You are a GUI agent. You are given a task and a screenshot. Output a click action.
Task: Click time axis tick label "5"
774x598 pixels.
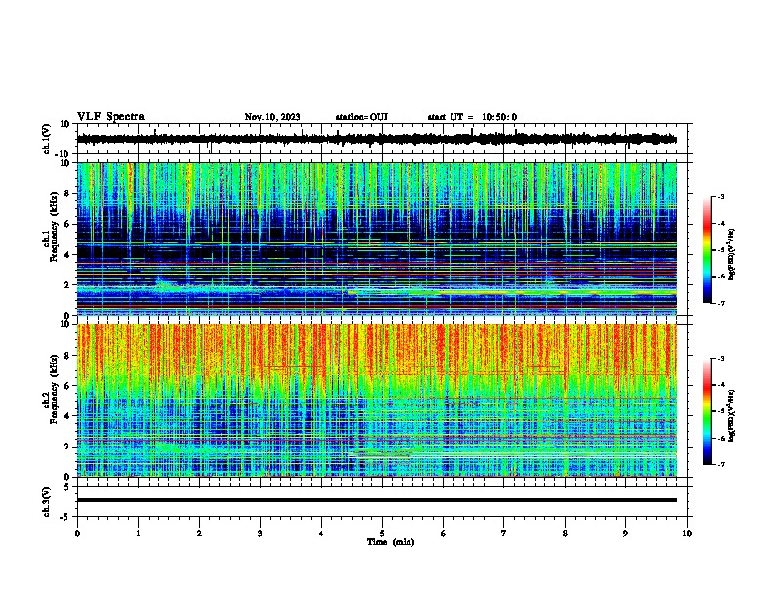382,534
